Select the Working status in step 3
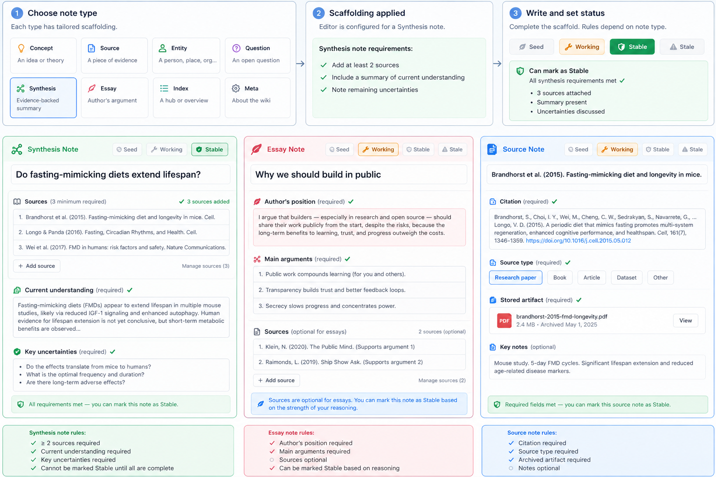 click(x=582, y=47)
